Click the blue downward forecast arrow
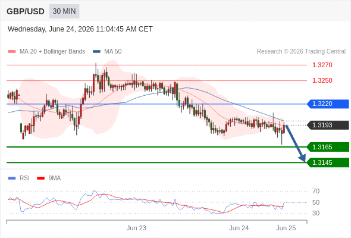Image resolution: width=351 pixels, height=238 pixels. 296,143
